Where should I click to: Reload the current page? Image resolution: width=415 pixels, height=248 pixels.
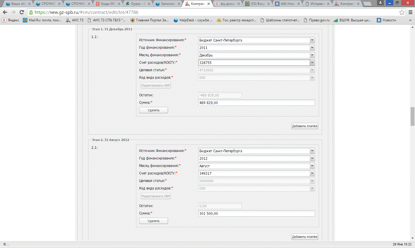tap(22, 12)
